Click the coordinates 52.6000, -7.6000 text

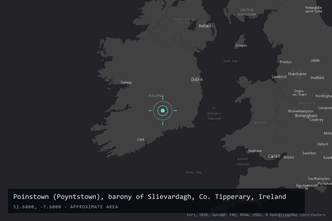point(37,207)
